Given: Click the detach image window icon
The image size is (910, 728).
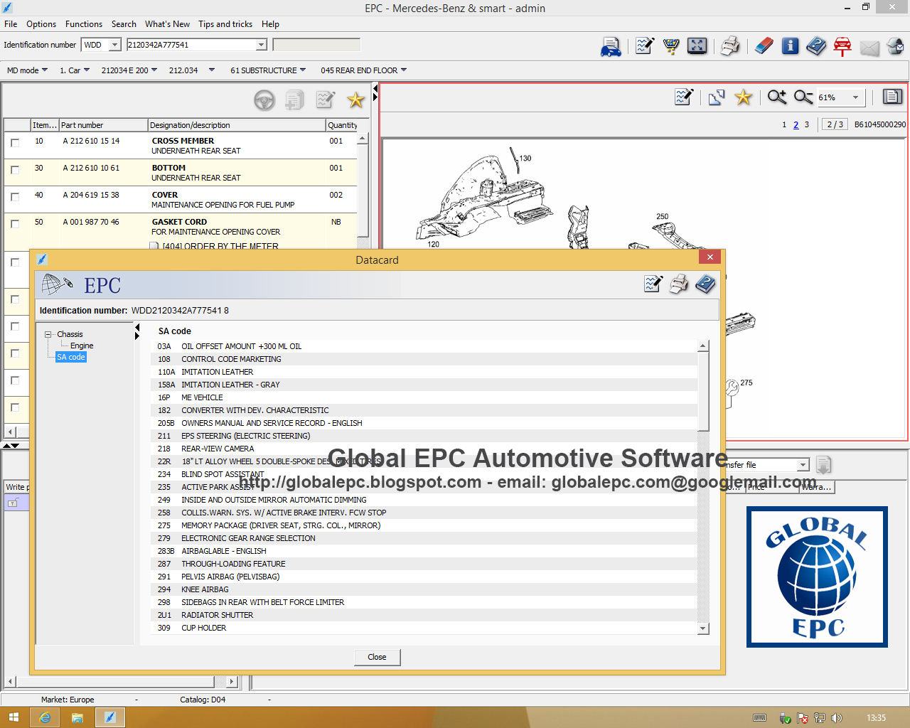Looking at the screenshot, I should point(717,97).
